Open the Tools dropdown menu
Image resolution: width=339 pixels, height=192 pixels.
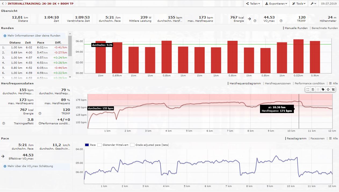(x=299, y=4)
